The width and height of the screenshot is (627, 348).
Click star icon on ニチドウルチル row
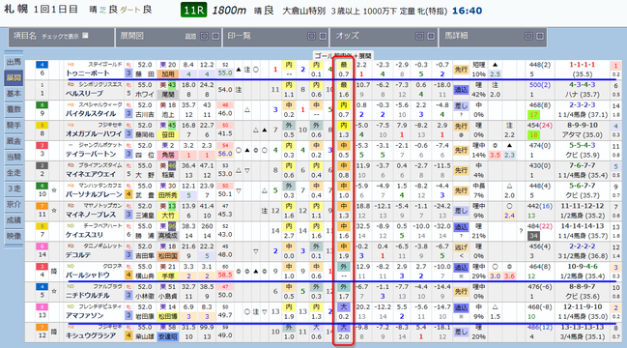[54, 291]
